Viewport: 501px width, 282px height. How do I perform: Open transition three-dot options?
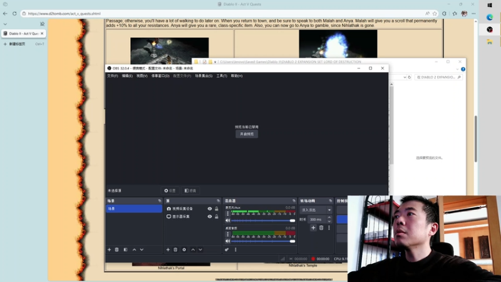click(x=329, y=227)
